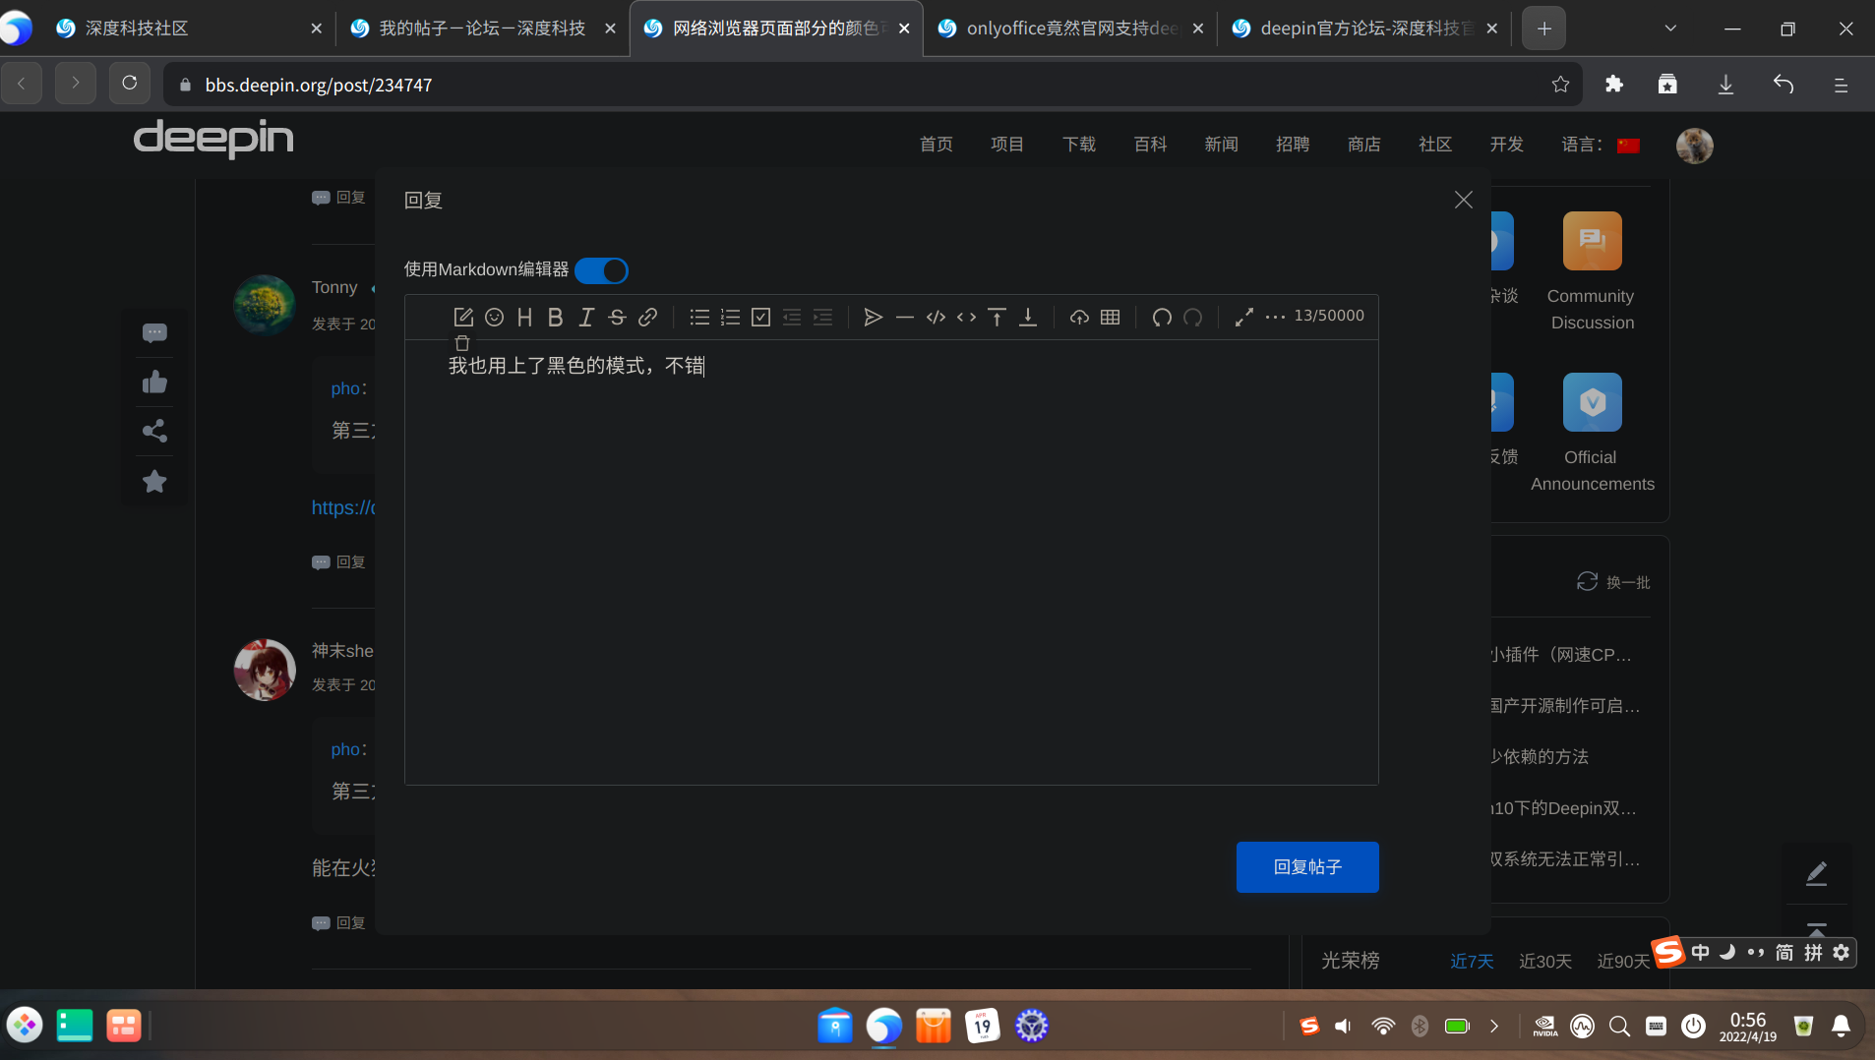View the 近30天 leaderboard
The image size is (1875, 1060).
click(1544, 961)
